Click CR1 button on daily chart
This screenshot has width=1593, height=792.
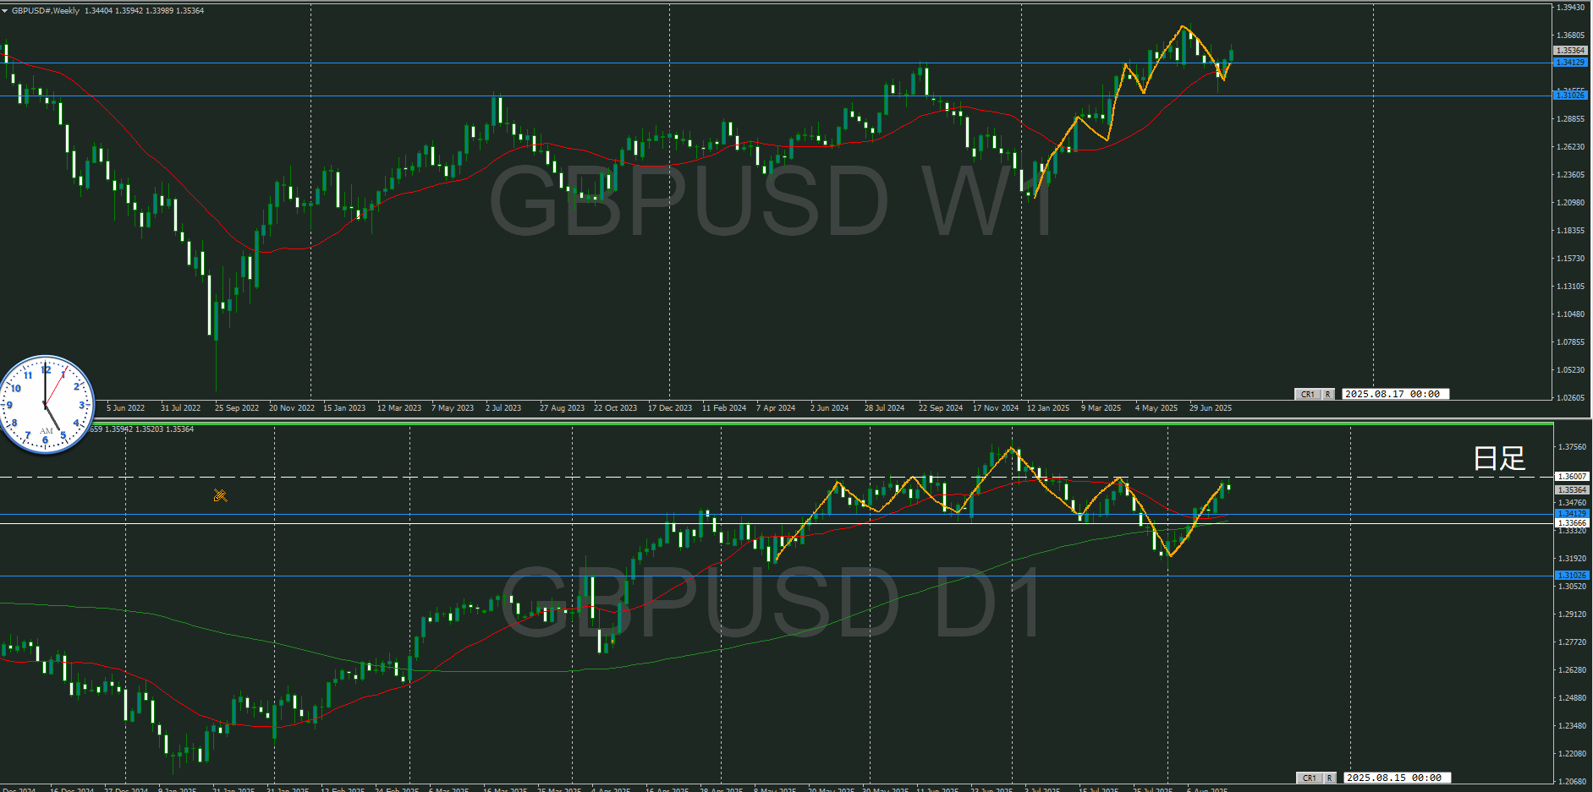1310,778
